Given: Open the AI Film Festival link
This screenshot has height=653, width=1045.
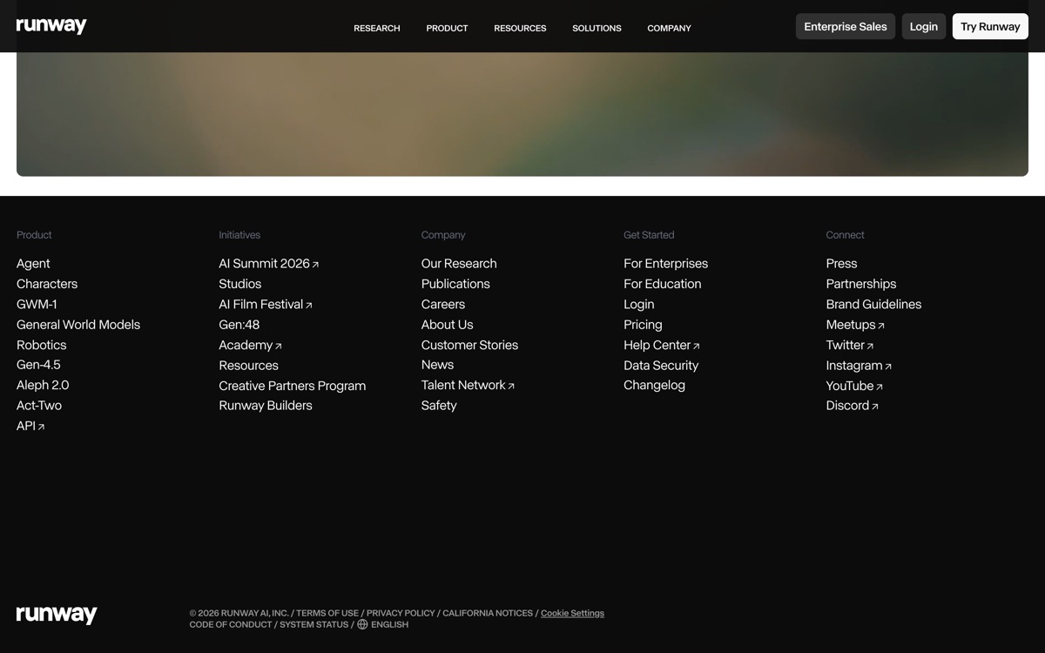Looking at the screenshot, I should (x=266, y=304).
